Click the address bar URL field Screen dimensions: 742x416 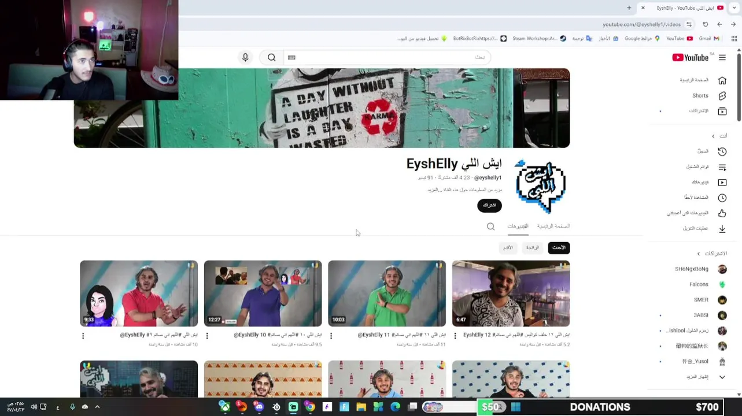point(641,24)
